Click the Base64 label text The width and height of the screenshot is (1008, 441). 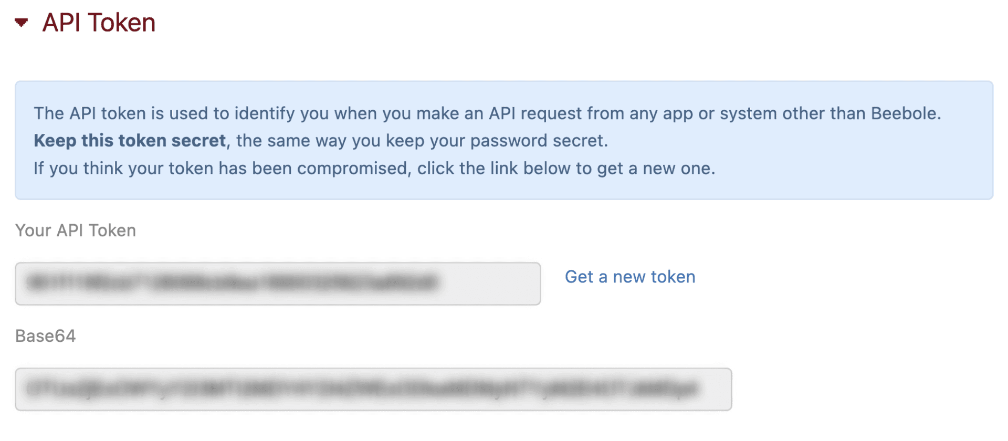[x=45, y=336]
